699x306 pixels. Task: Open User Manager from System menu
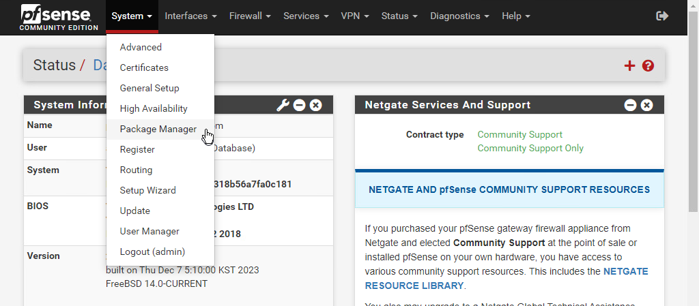click(160, 231)
